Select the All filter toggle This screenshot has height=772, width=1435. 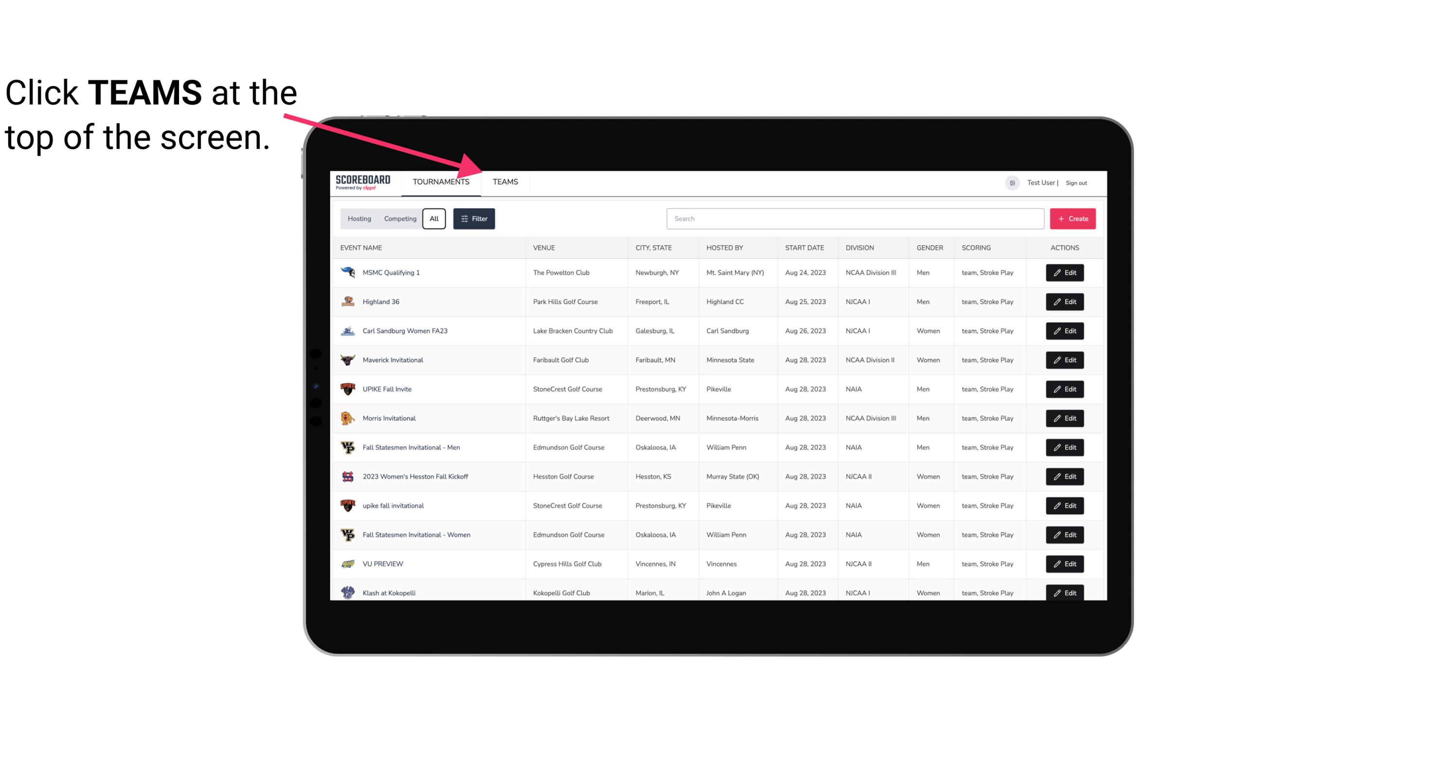[433, 219]
